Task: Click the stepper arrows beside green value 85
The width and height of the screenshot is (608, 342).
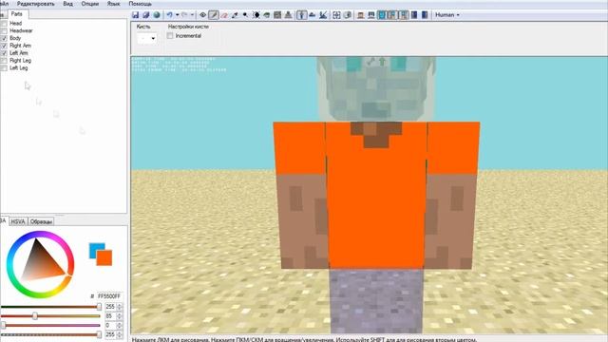Action: point(120,316)
